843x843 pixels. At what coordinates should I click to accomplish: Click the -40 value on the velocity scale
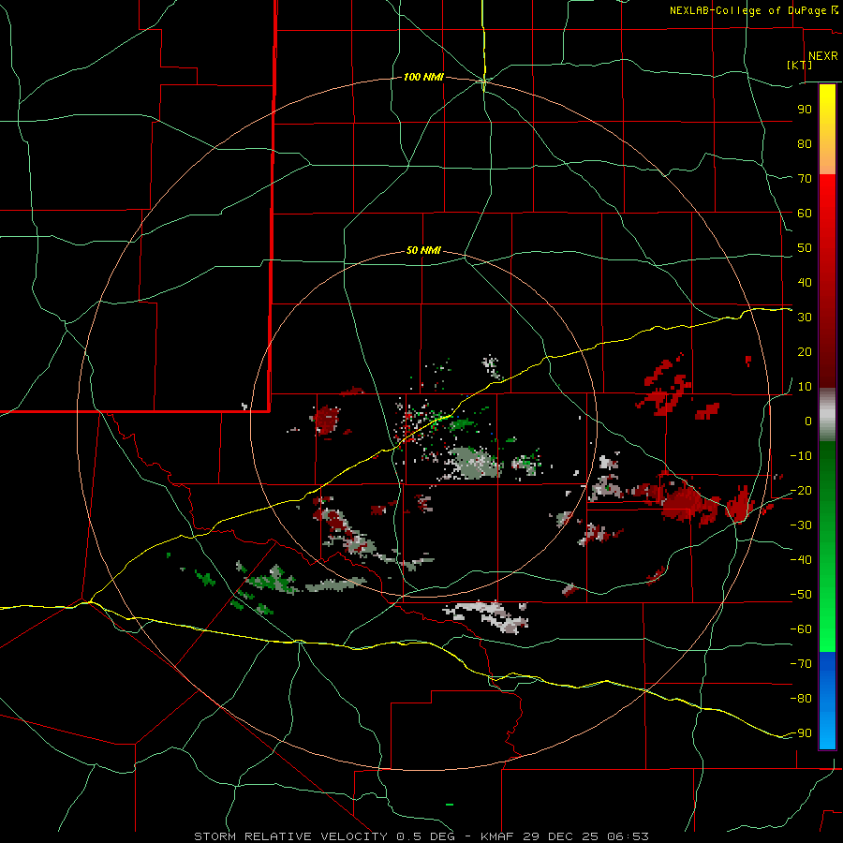click(x=801, y=560)
